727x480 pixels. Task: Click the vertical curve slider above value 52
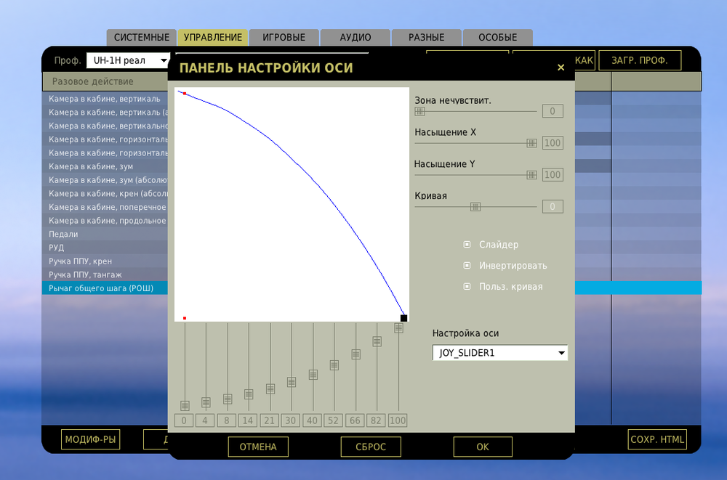coord(334,365)
